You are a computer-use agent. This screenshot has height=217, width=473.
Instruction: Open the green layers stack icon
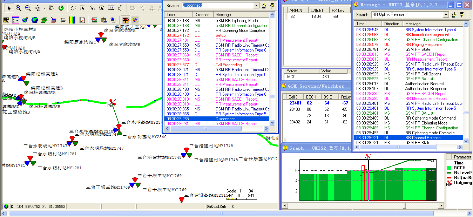[44, 20]
